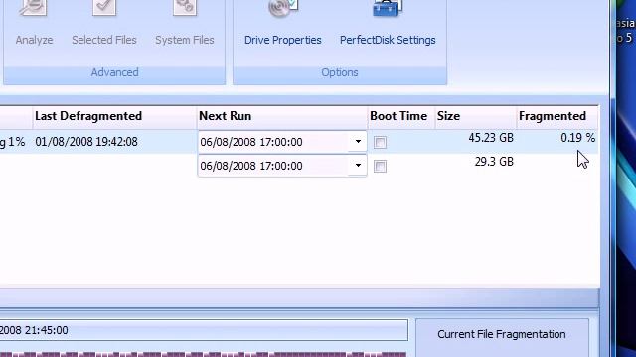Click the Analyze icon
Screen dimensions: 636x357
coord(34,8)
